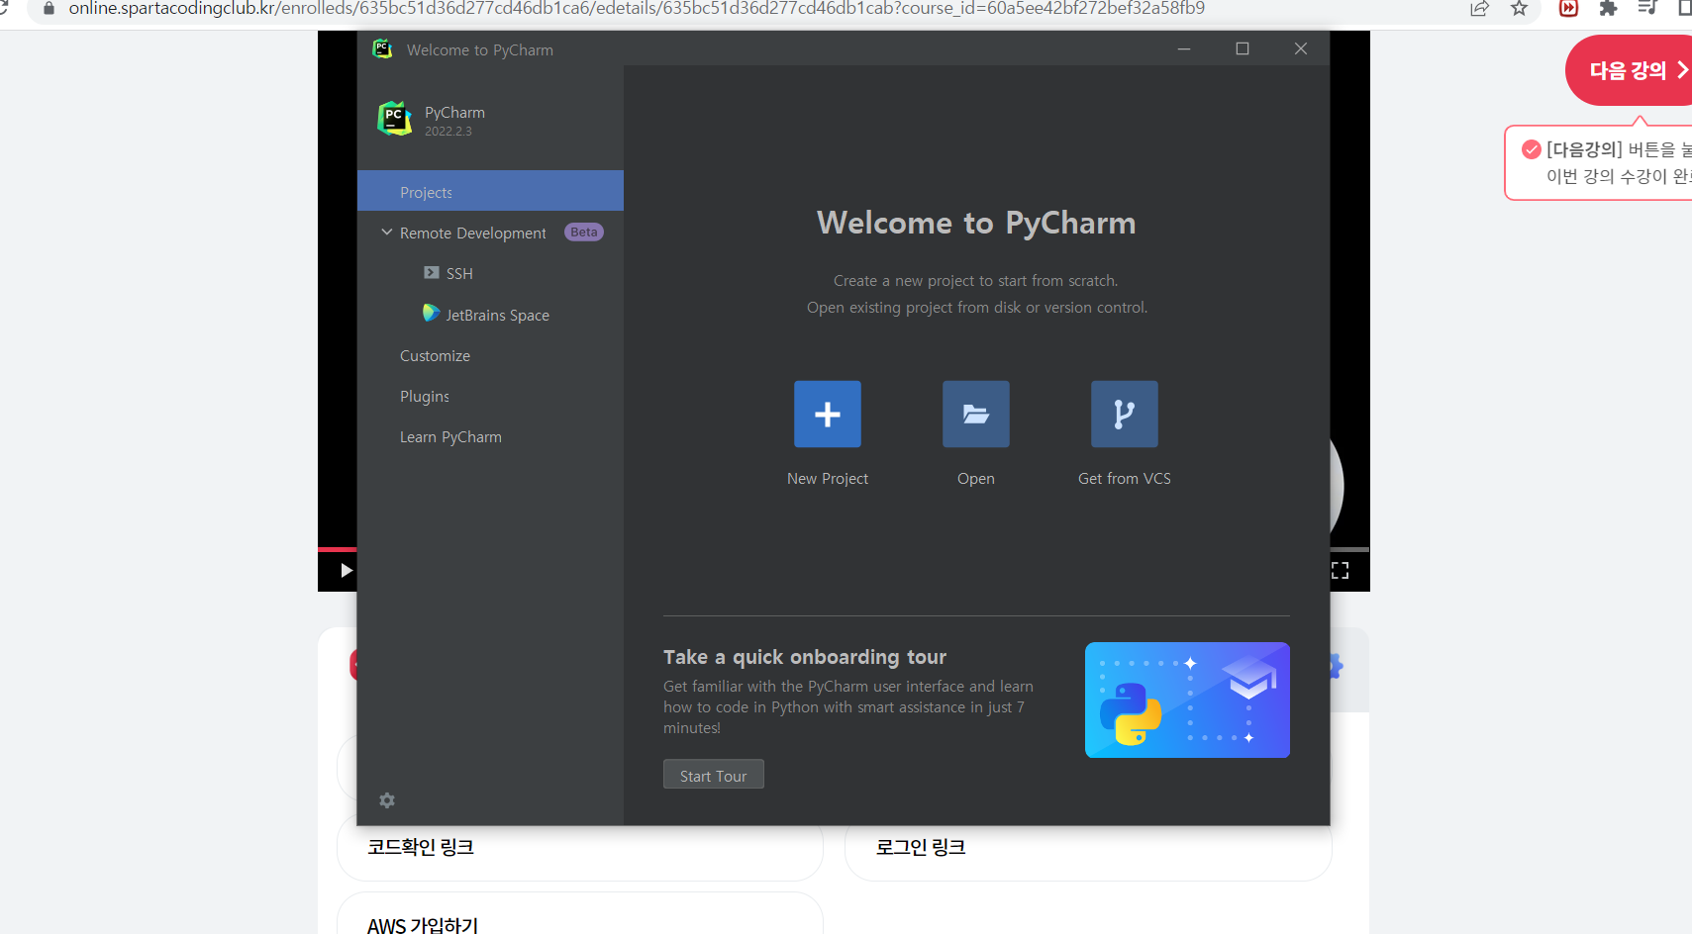
Task: Close the Welcome to PyCharm window
Action: (1301, 48)
